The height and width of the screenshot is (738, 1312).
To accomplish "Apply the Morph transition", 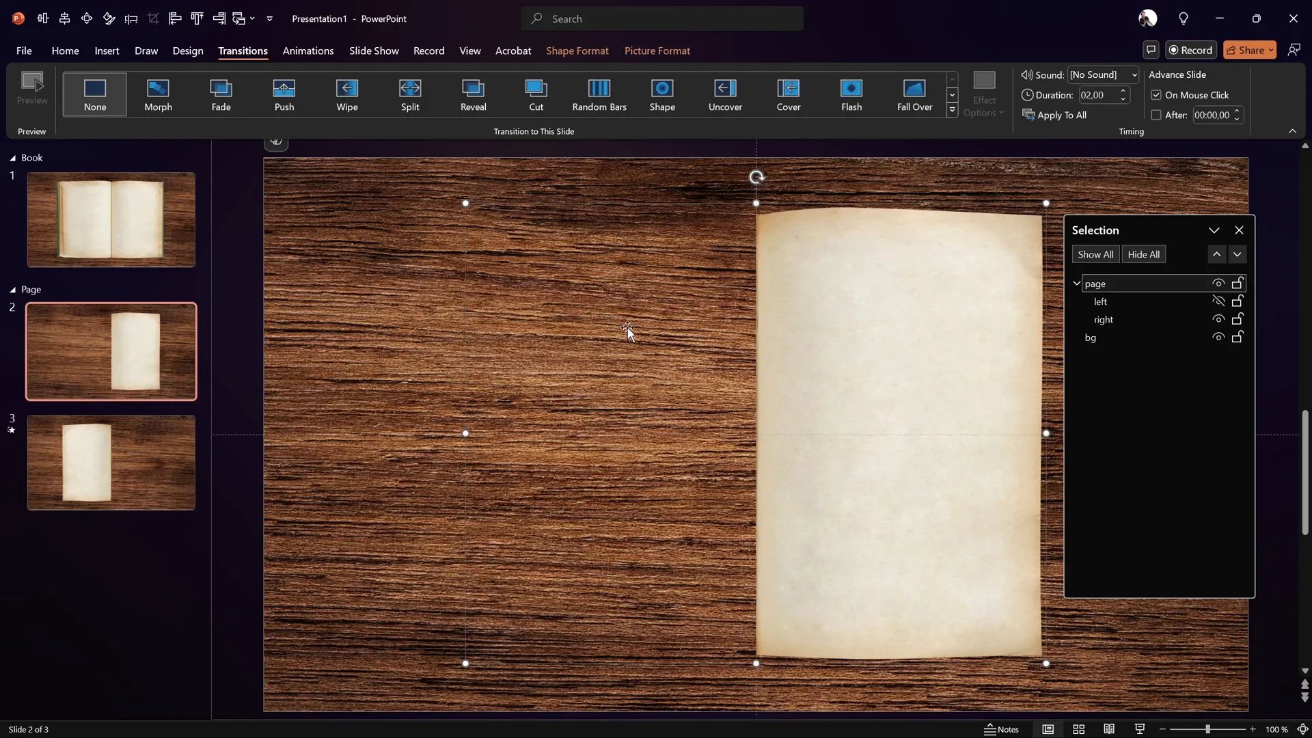I will pos(158,94).
